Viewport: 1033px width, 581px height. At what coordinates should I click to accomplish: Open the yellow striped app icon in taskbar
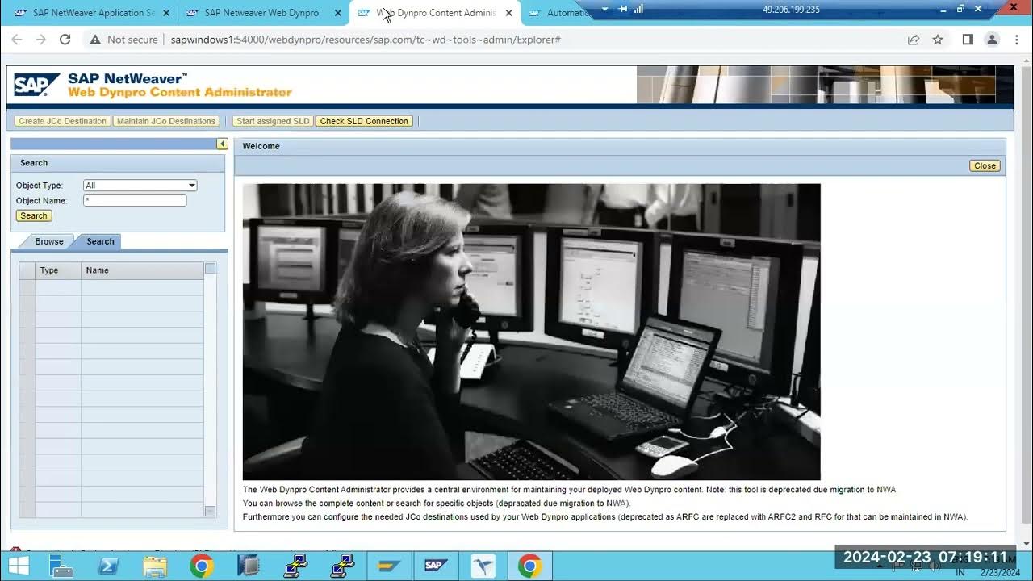click(389, 566)
